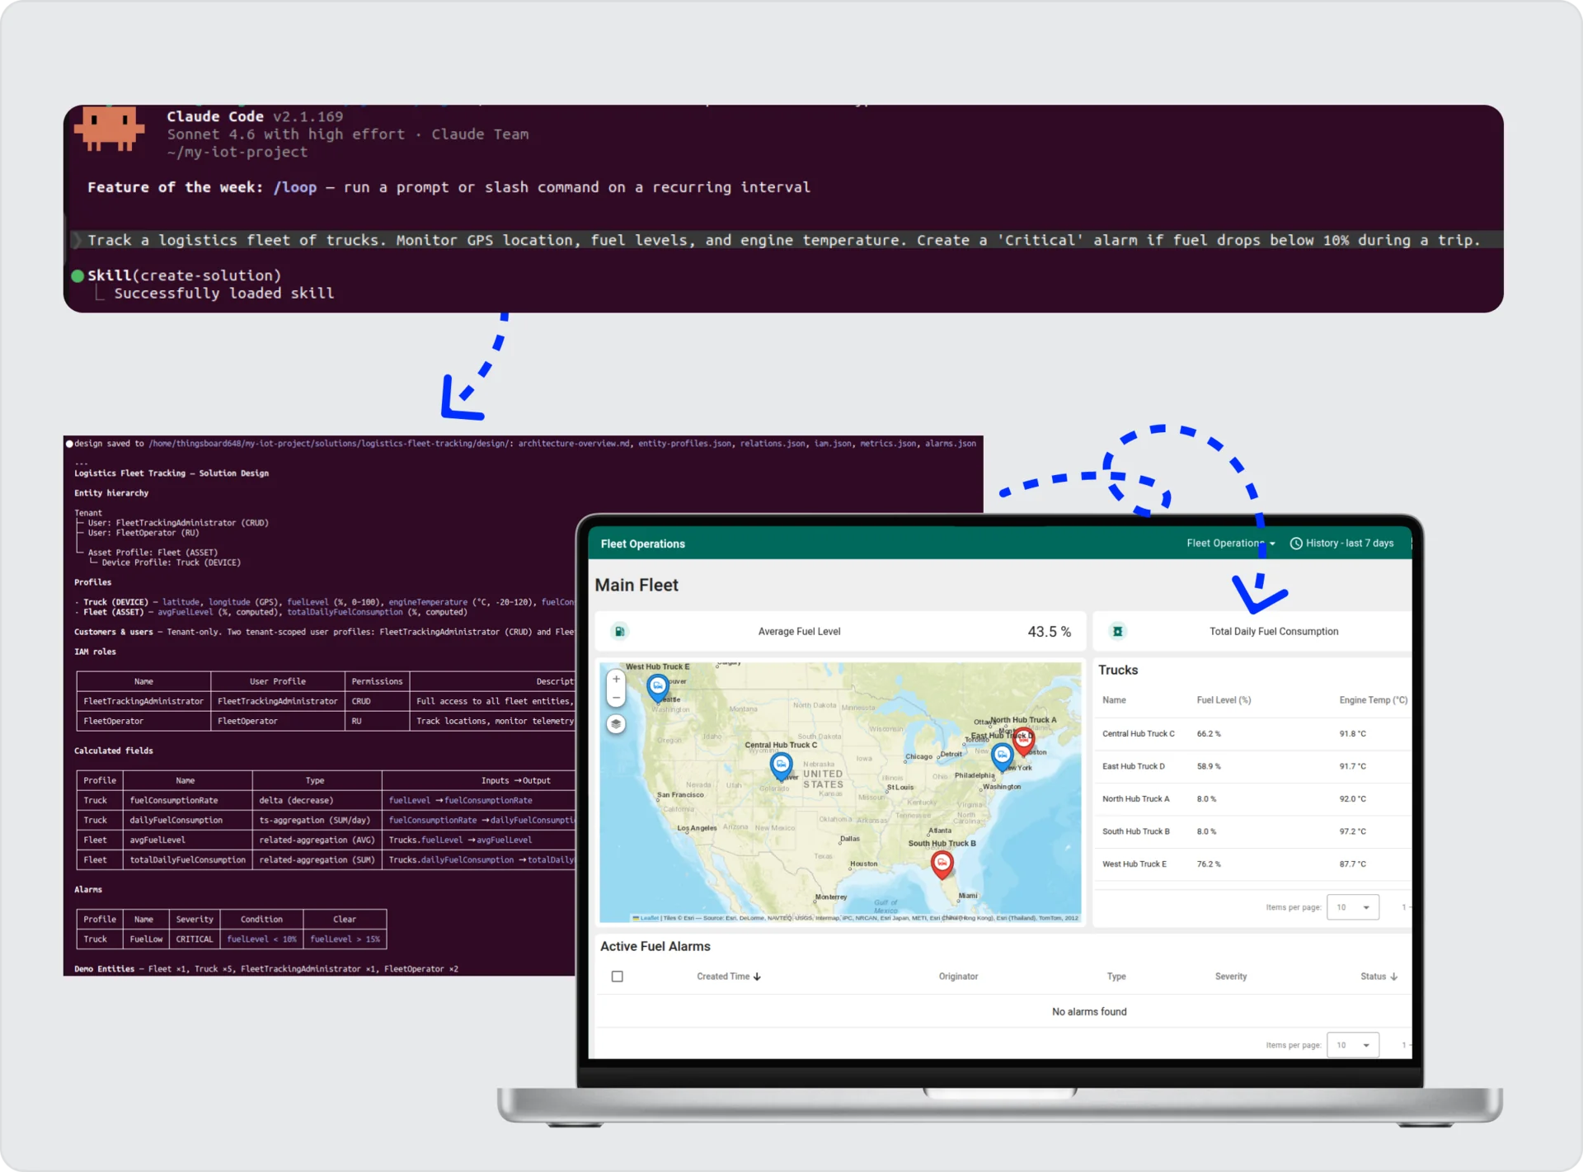Open the Fleet Operations dropdown in header

(x=1231, y=544)
